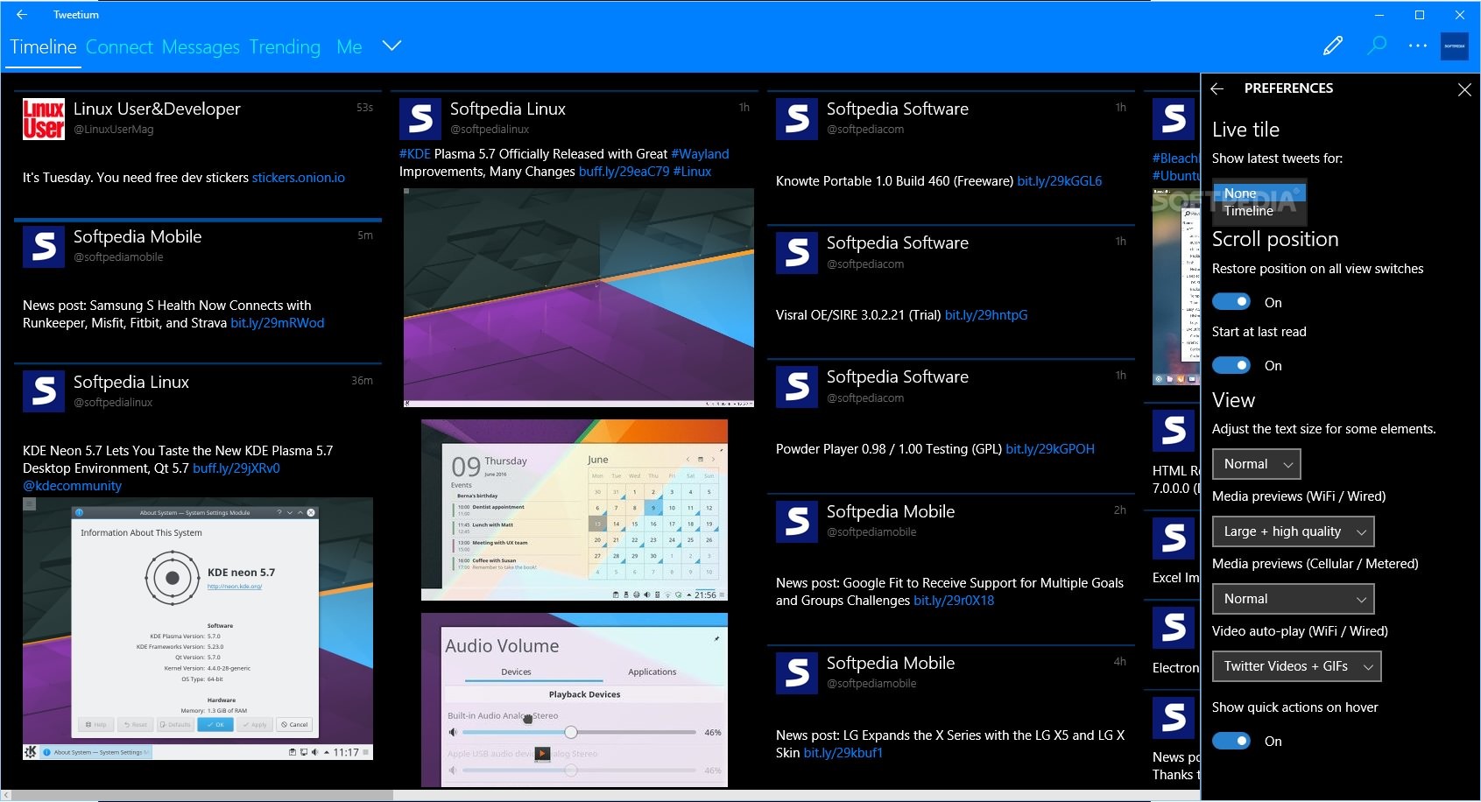View Plasma 5.7 desktop wallpaper image
The image size is (1481, 802).
[x=579, y=298]
